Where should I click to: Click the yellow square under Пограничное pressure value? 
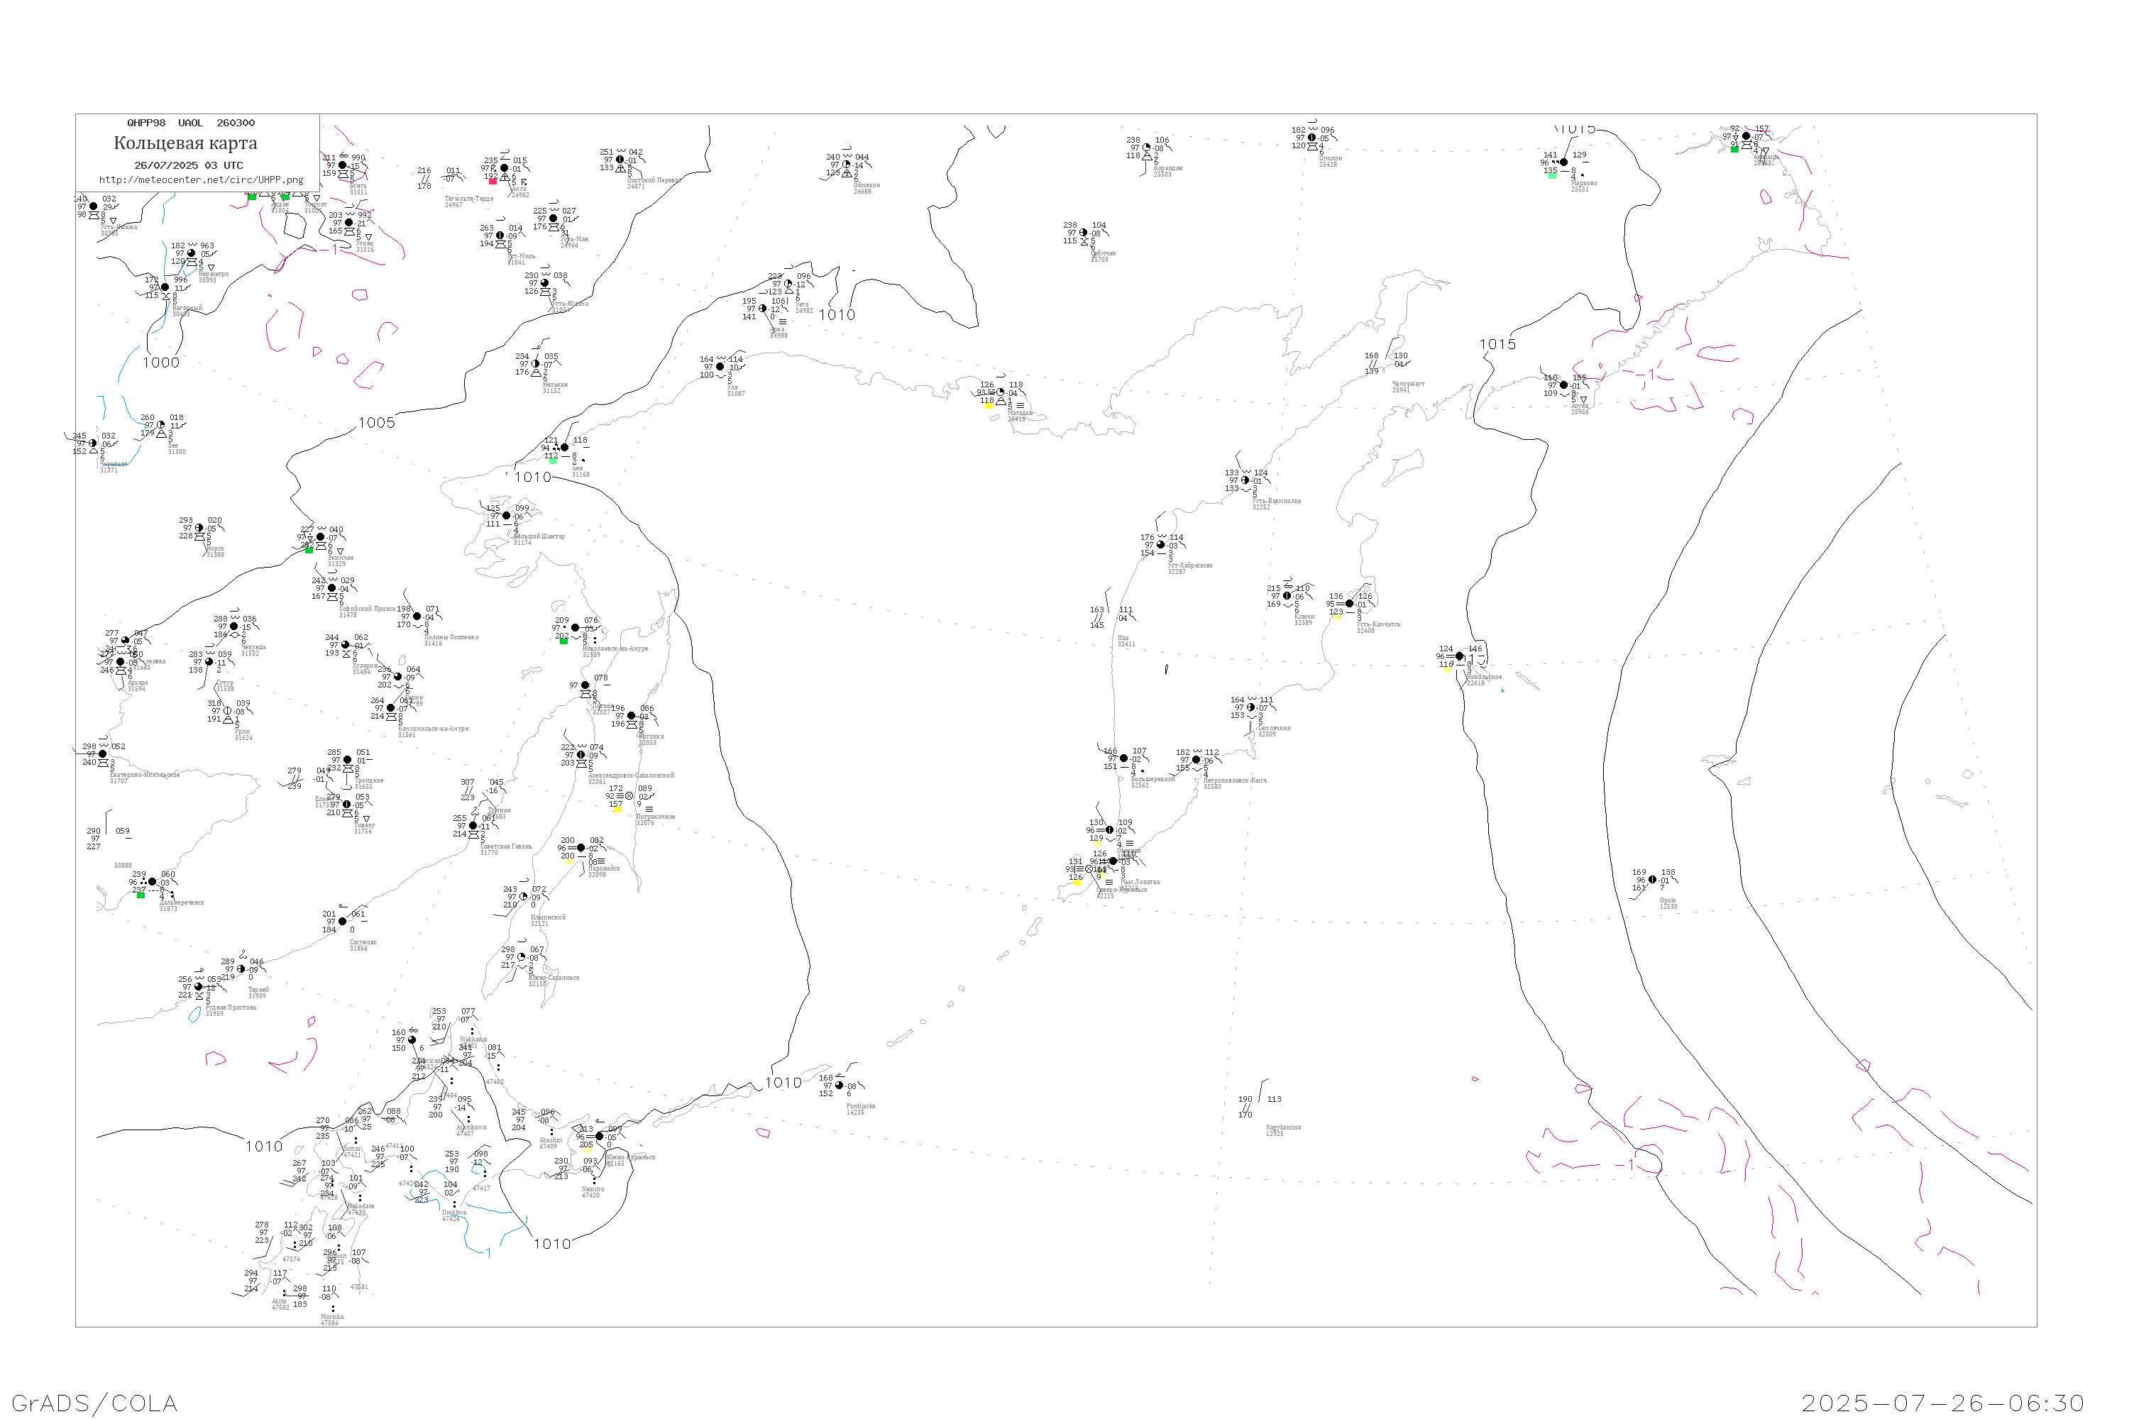tap(617, 811)
